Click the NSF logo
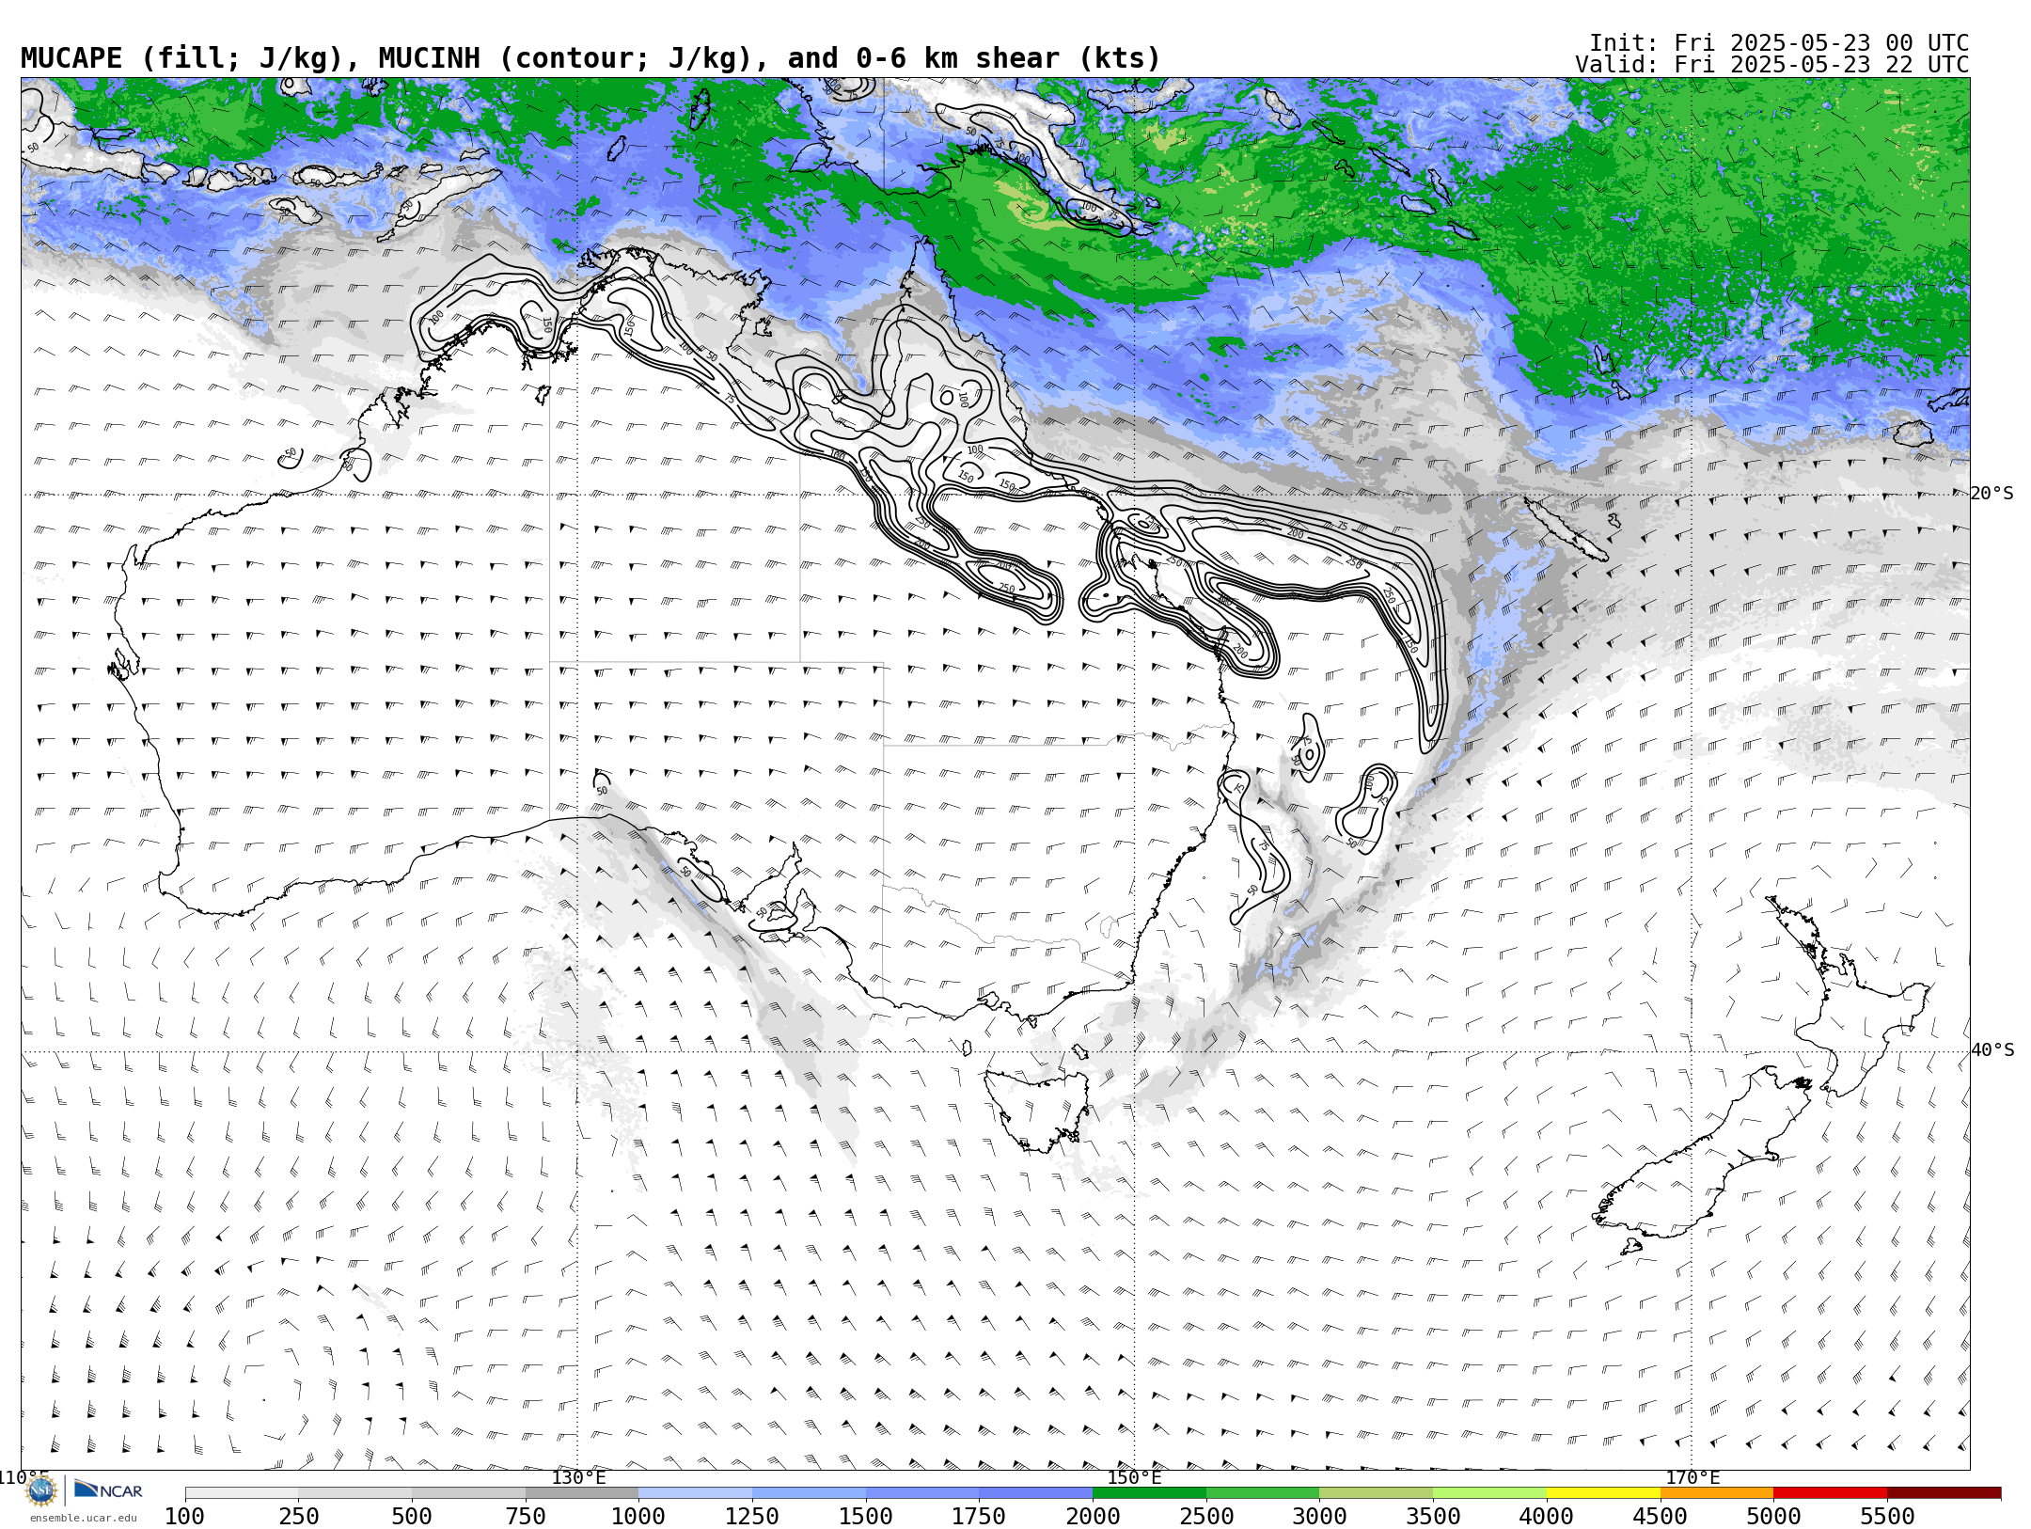 point(41,1490)
